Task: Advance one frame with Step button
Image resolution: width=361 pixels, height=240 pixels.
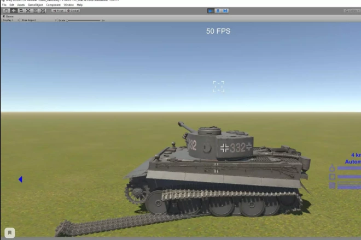Action: tap(225, 10)
